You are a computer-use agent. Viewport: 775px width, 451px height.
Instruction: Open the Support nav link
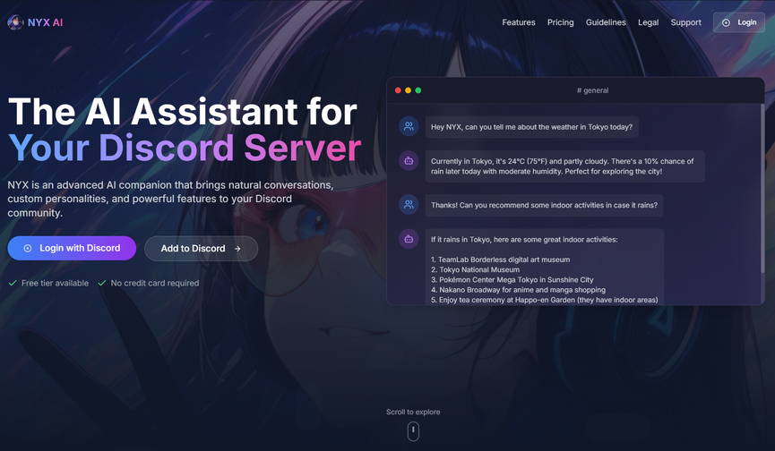point(685,22)
